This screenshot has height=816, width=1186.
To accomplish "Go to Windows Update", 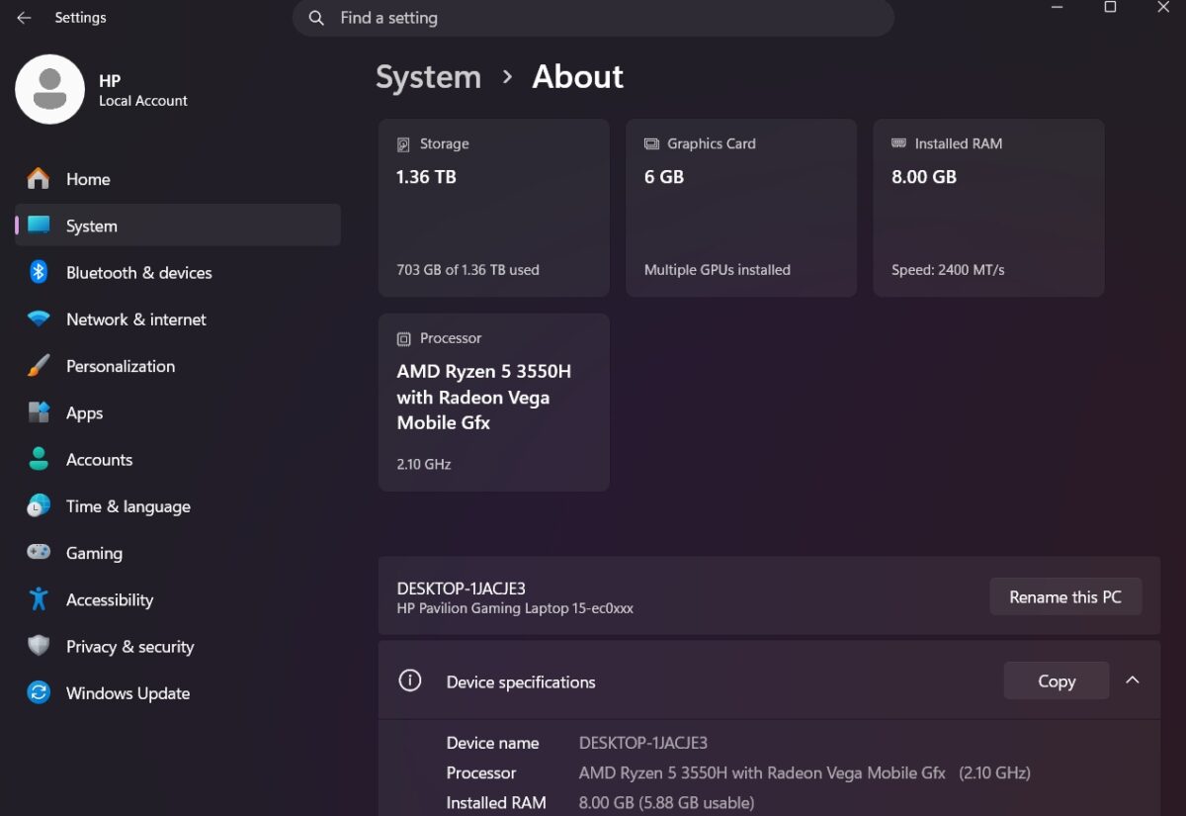I will coord(178,692).
